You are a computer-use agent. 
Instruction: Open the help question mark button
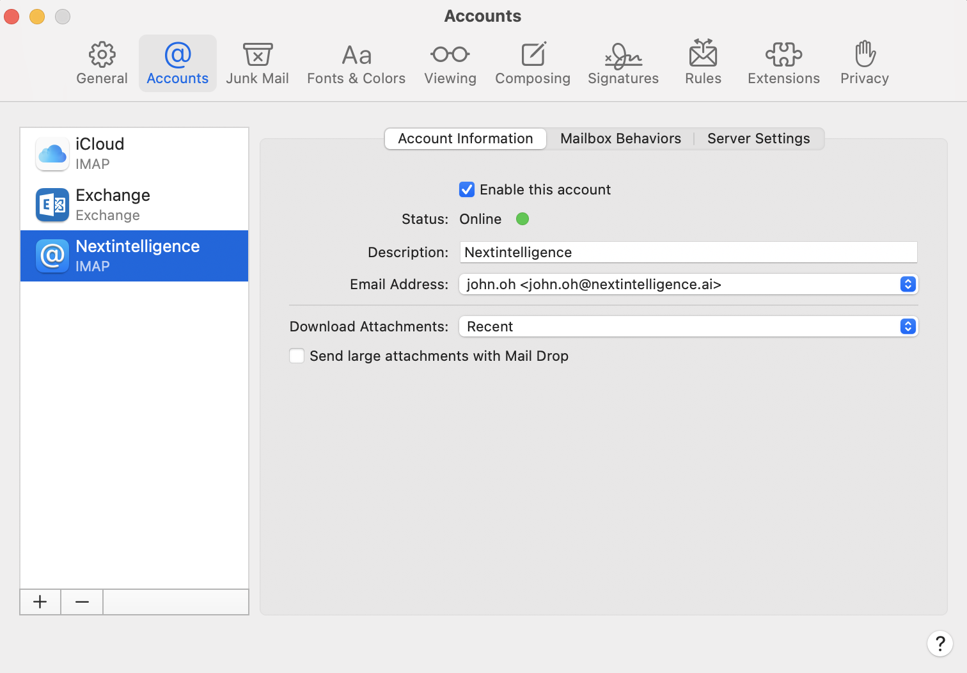click(940, 643)
